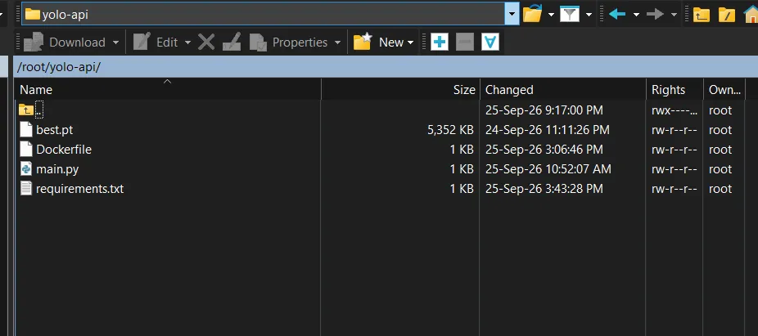Image resolution: width=758 pixels, height=336 pixels.
Task: Select the requirements.txt file
Action: click(380, 189)
